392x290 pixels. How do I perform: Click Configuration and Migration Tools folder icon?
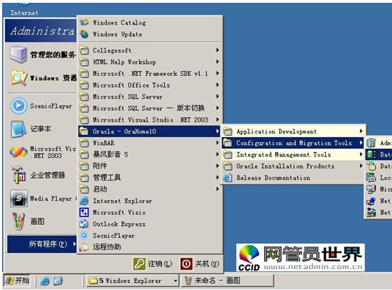pos(227,143)
